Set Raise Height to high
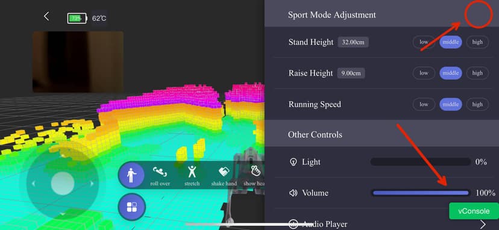499x230 pixels. 477,73
